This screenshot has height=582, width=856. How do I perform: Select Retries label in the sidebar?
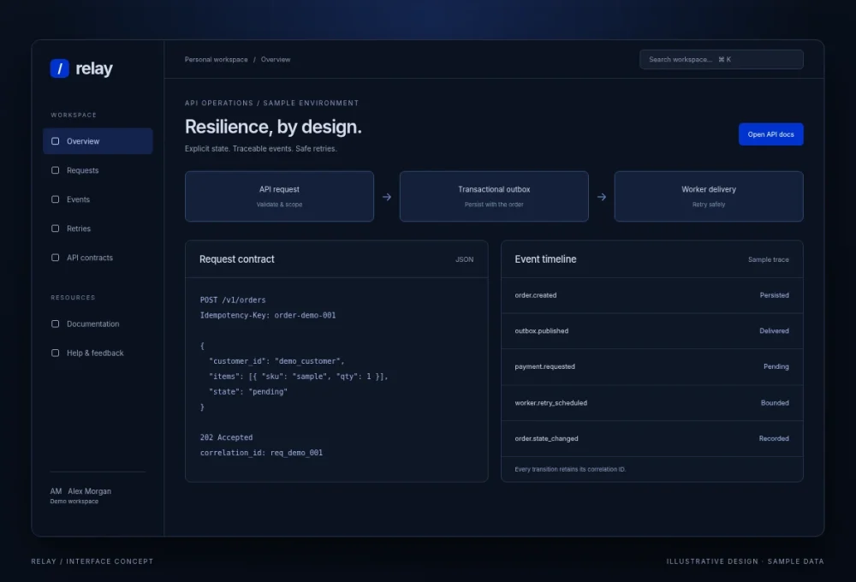(79, 229)
